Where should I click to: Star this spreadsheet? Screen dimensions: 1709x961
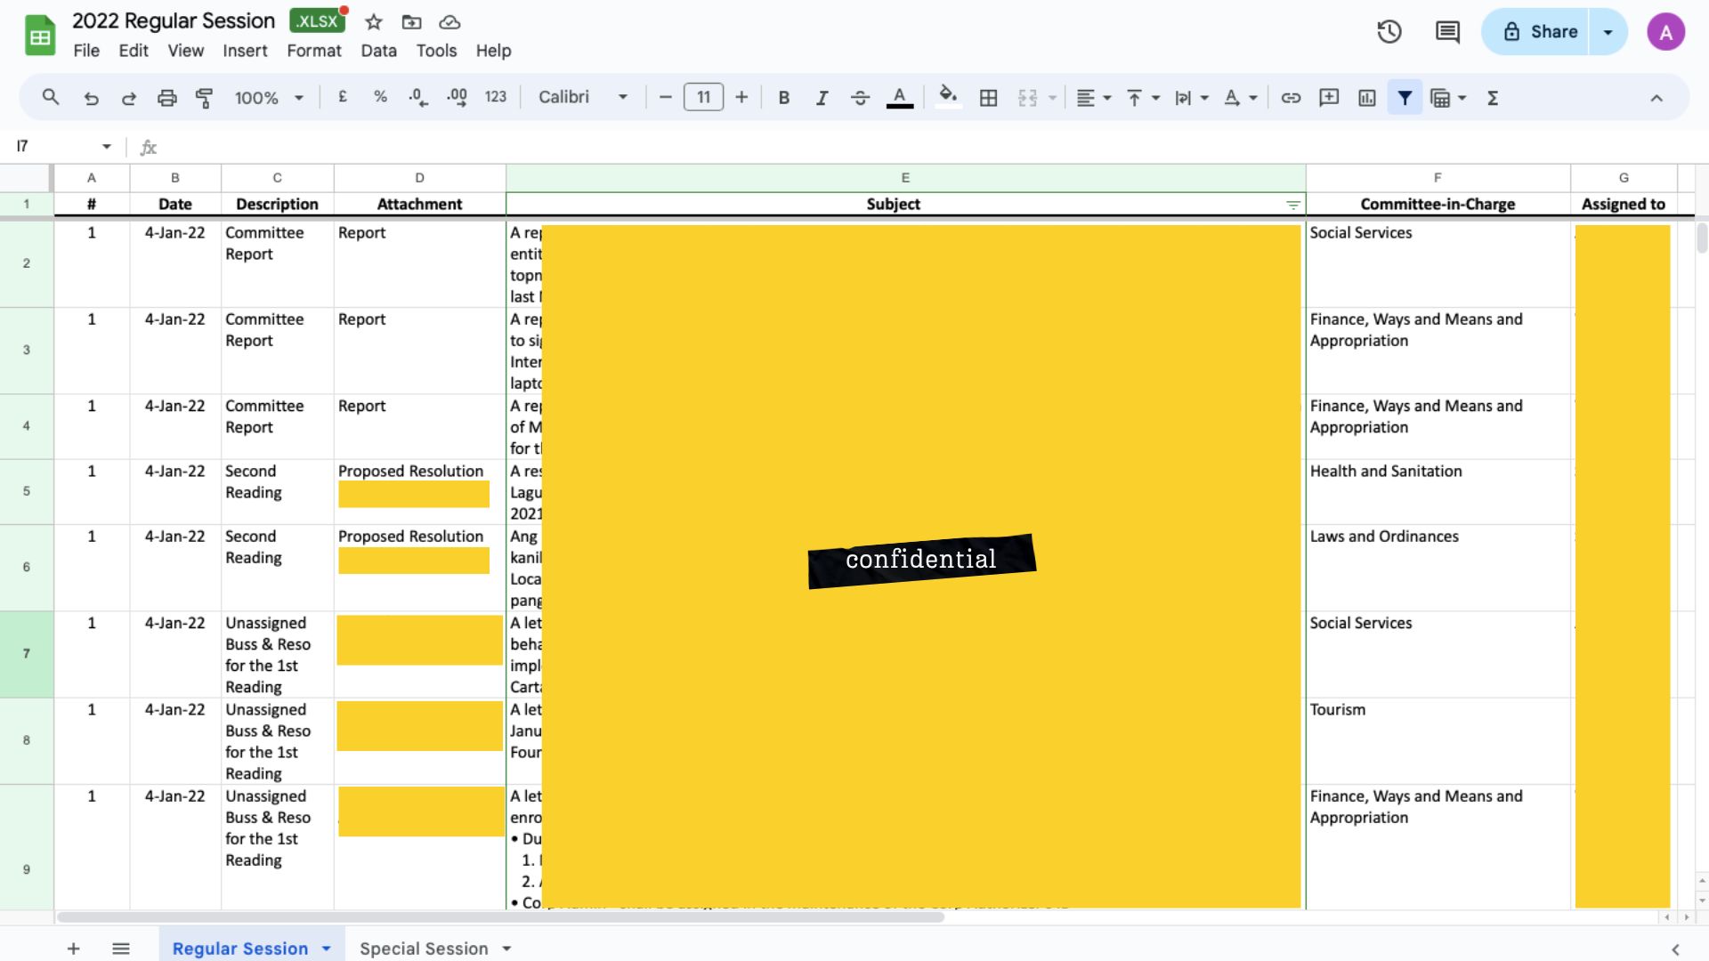[374, 22]
